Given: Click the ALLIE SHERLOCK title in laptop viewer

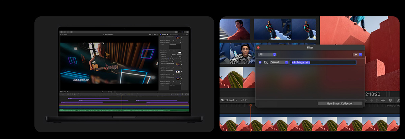Looking at the screenshot, I should 81,80.
